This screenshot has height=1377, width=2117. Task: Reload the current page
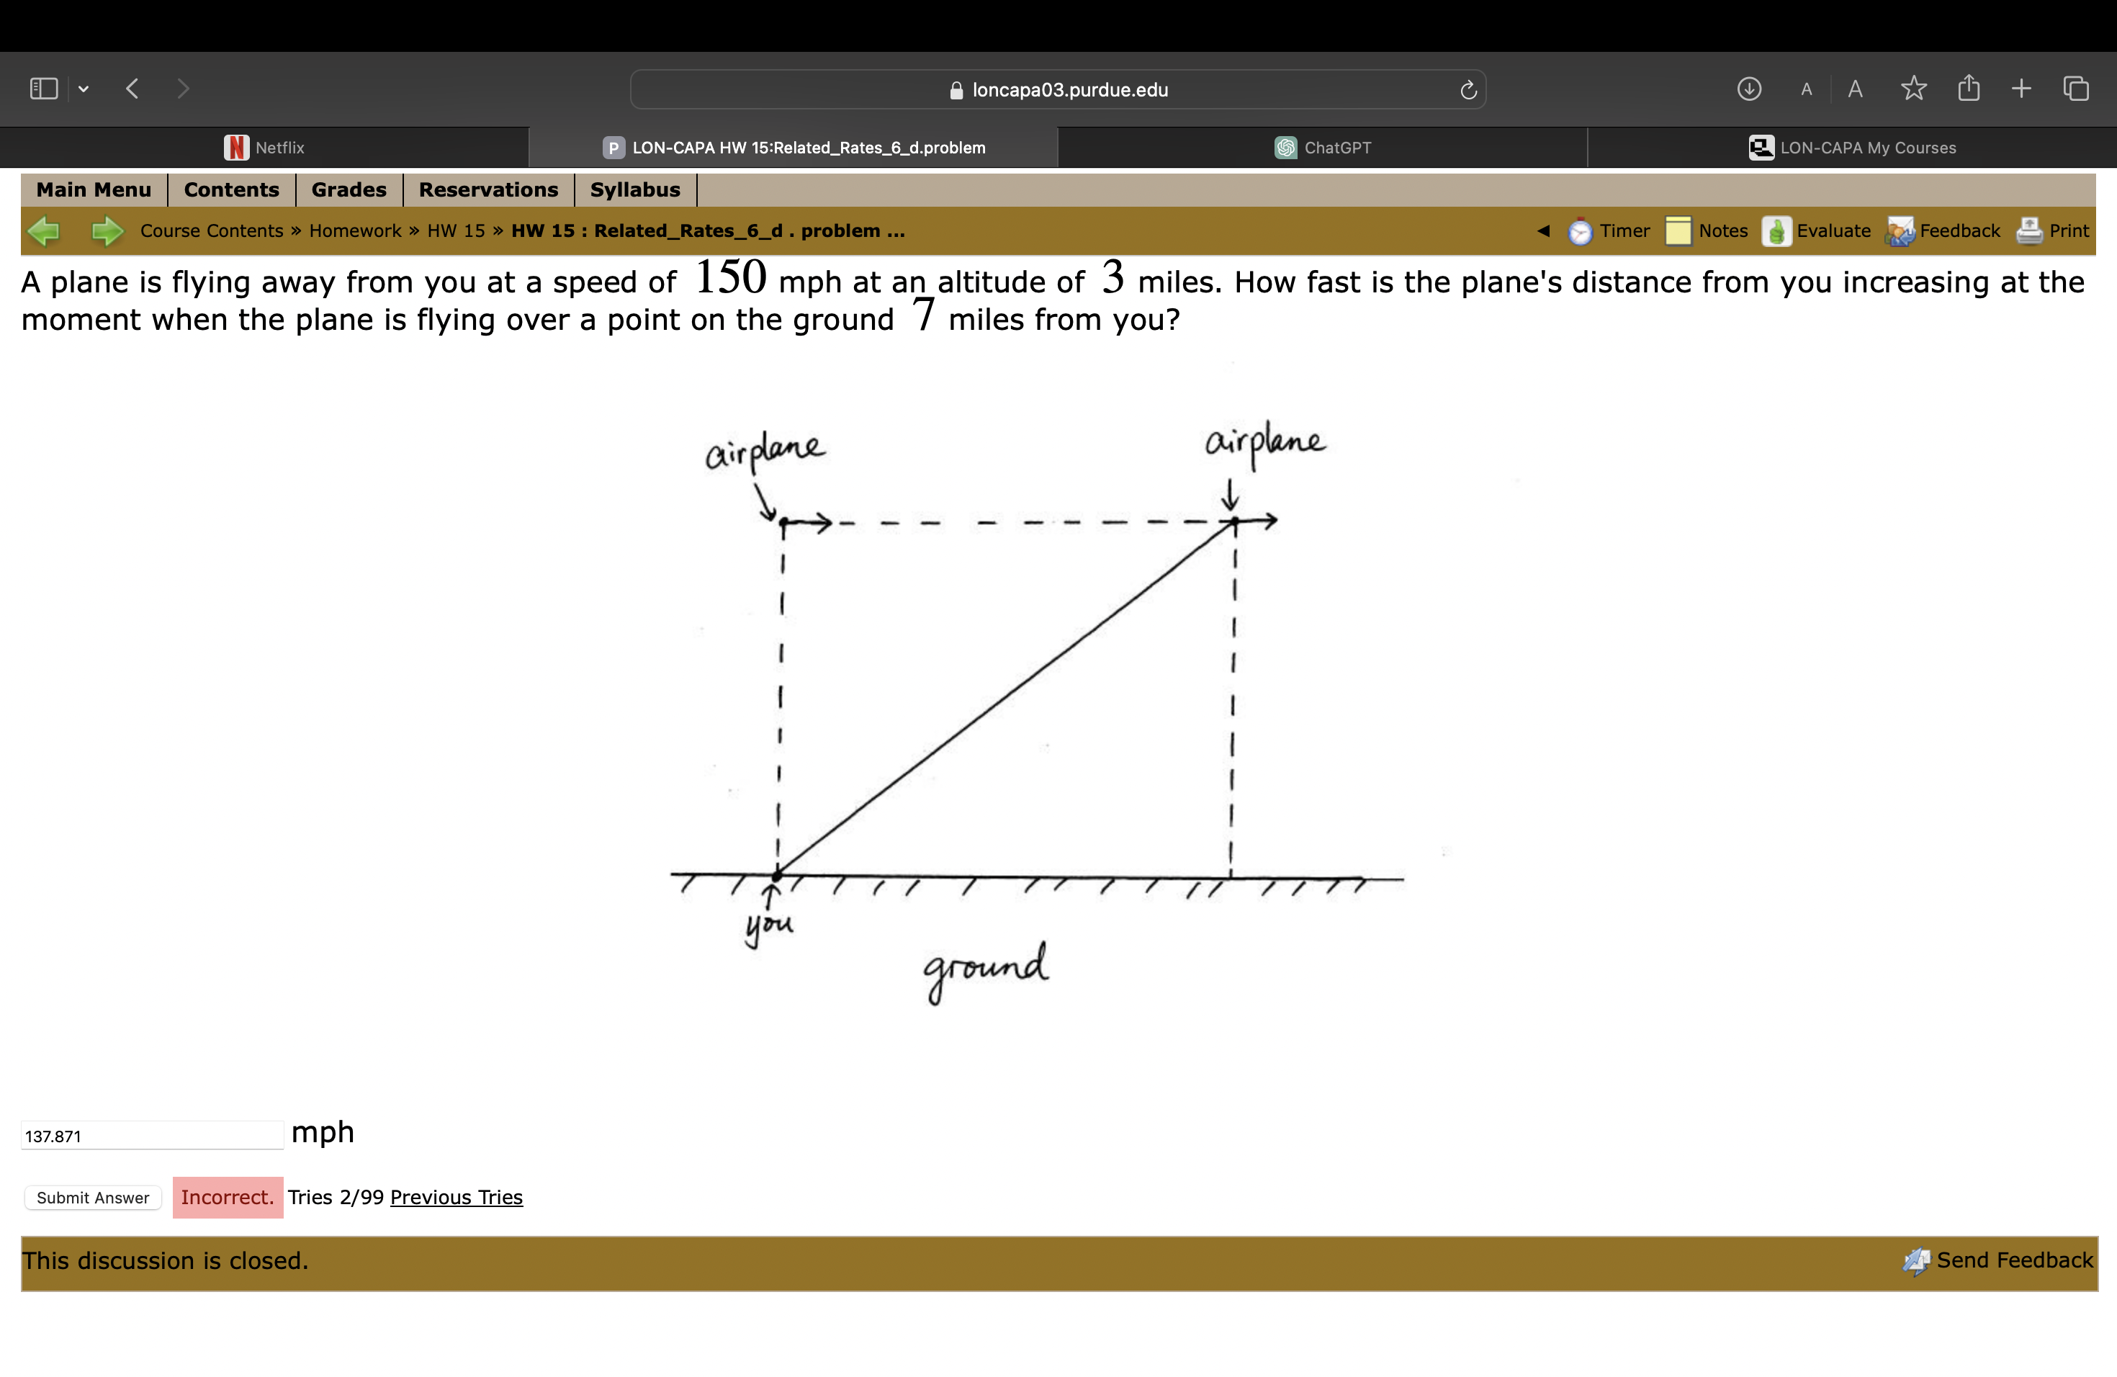pyautogui.click(x=1467, y=89)
